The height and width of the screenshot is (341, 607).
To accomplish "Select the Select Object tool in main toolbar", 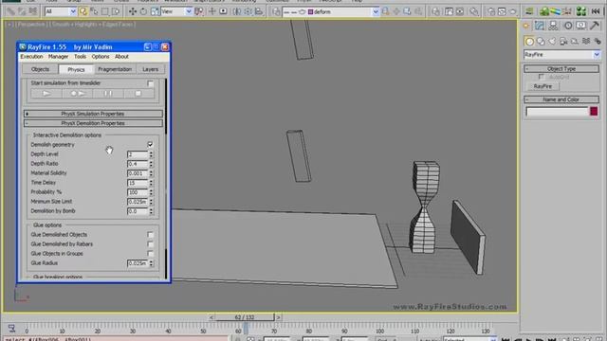I will click(83, 11).
